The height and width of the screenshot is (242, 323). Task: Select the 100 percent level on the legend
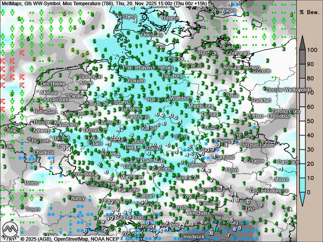pos(311,50)
